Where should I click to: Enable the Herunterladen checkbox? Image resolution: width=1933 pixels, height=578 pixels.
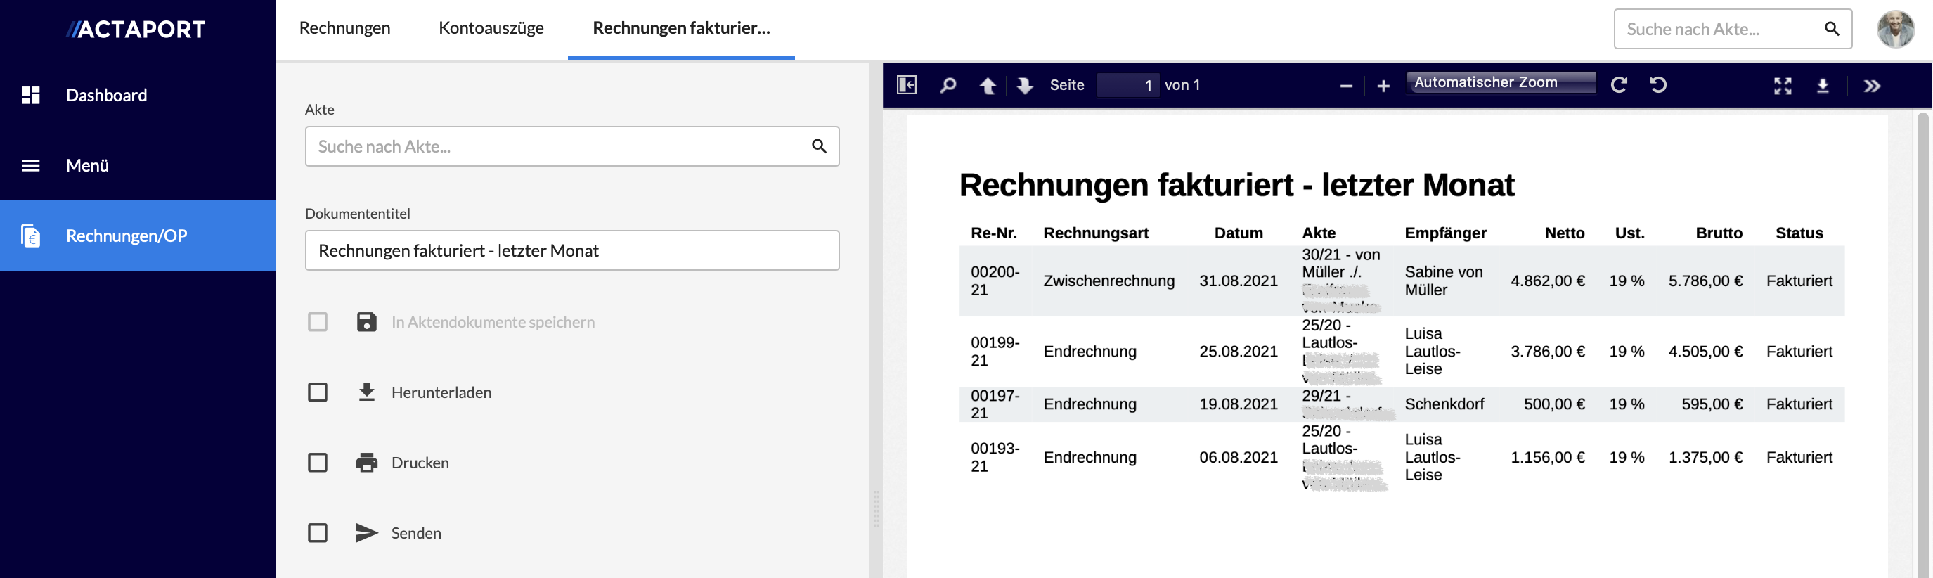tap(318, 392)
